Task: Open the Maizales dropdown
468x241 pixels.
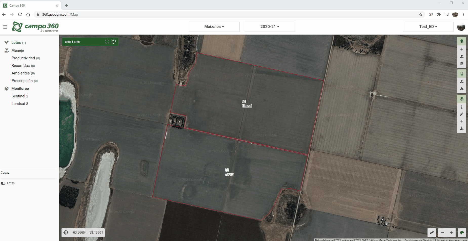Action: 214,27
